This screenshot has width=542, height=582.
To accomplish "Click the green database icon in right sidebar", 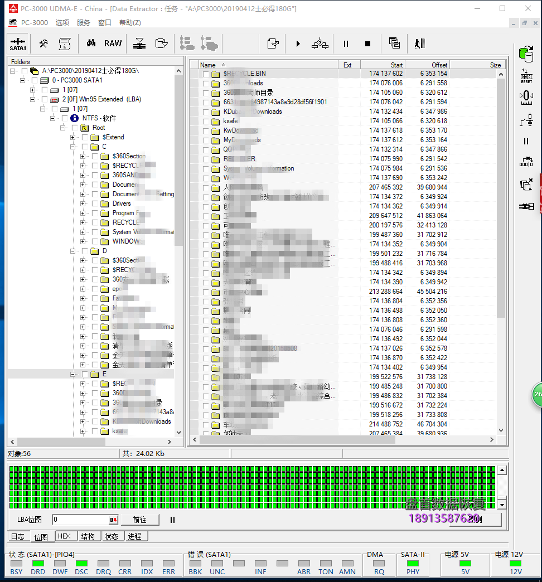I will click(x=526, y=54).
